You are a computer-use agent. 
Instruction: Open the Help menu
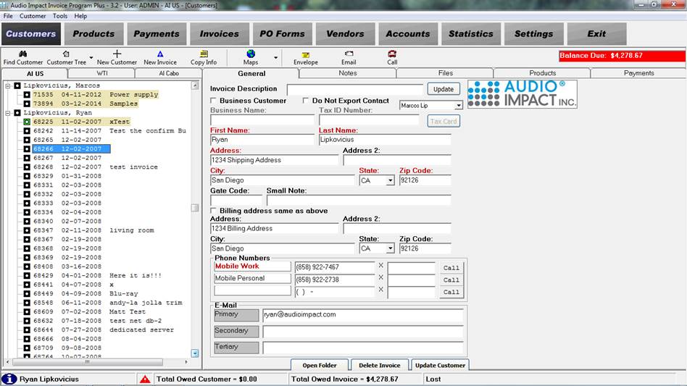[80, 16]
